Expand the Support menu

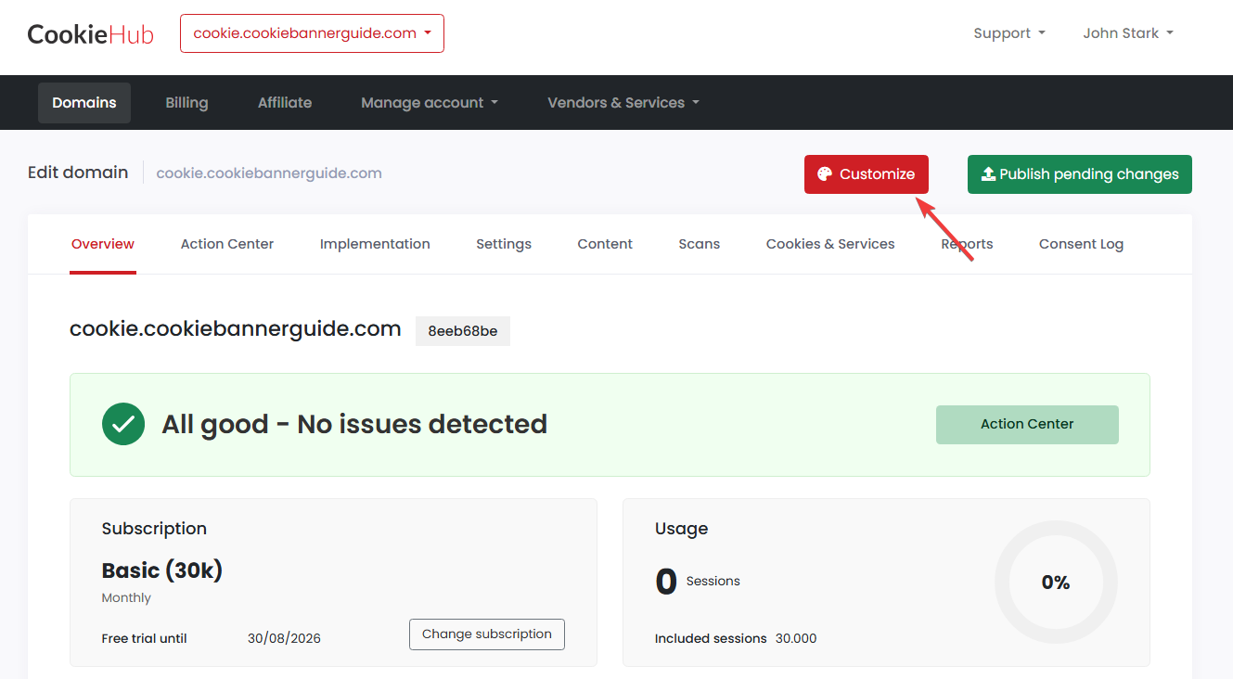point(1009,33)
